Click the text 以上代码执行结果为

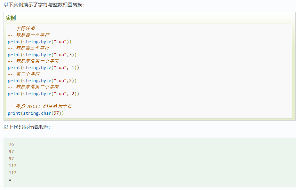pyautogui.click(x=27, y=127)
